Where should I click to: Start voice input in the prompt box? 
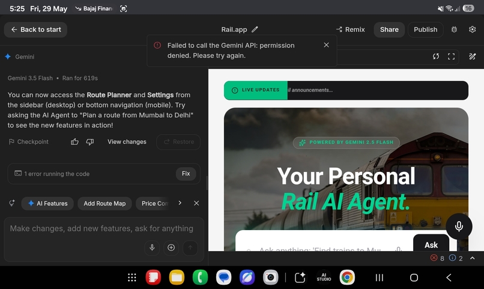152,248
